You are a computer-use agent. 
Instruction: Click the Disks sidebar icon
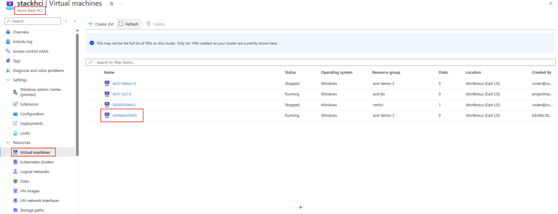tap(15, 181)
